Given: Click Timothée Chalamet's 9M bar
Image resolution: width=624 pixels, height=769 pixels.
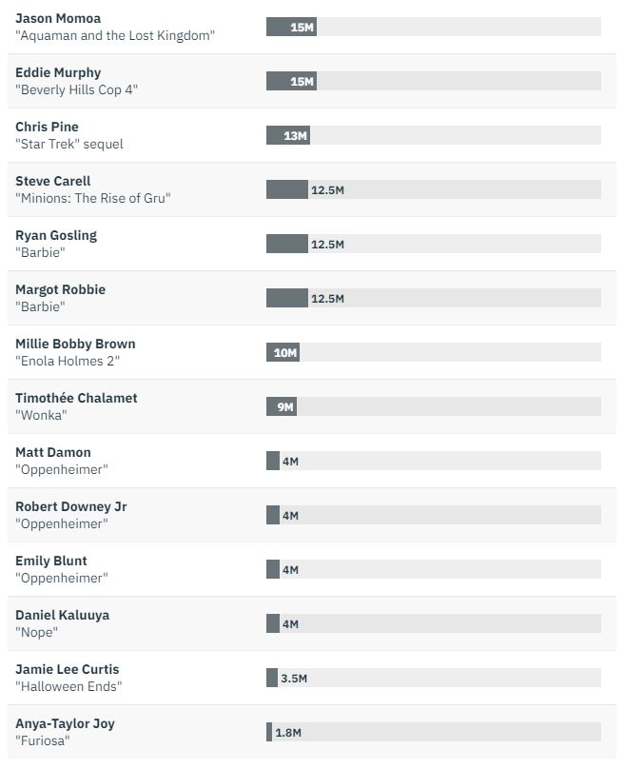Looking at the screenshot, I should tap(281, 407).
